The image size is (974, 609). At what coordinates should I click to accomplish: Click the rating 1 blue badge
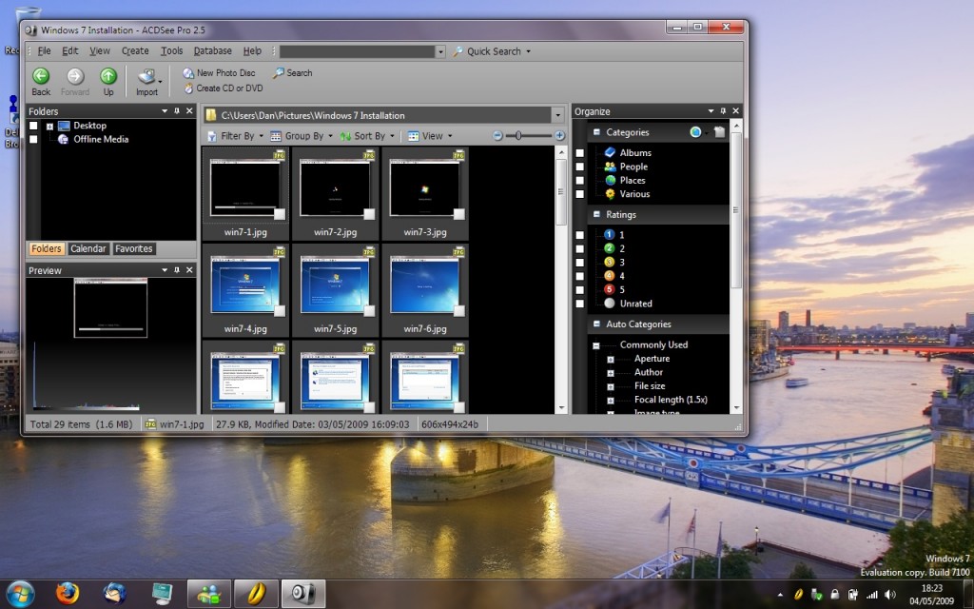tap(610, 235)
